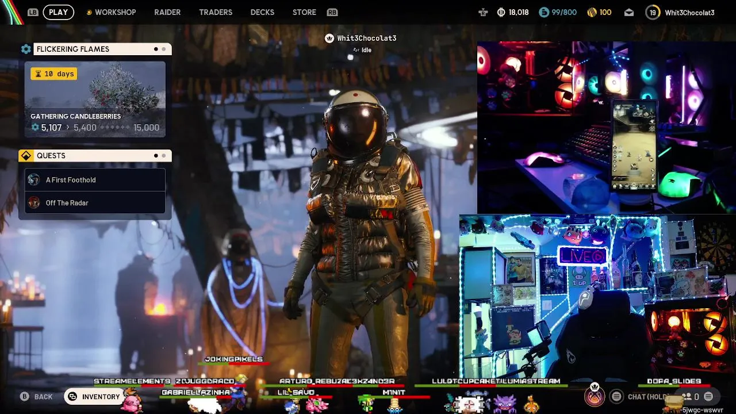Click the JOKINGPIXELS viewer name

pos(233,359)
